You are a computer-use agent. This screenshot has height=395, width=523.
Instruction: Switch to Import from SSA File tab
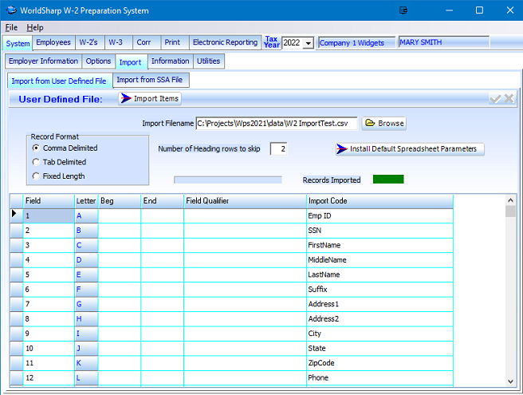click(151, 81)
